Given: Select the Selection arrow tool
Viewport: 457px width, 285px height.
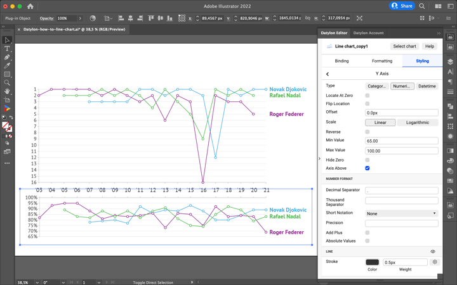Looking at the screenshot, I should (x=7, y=40).
